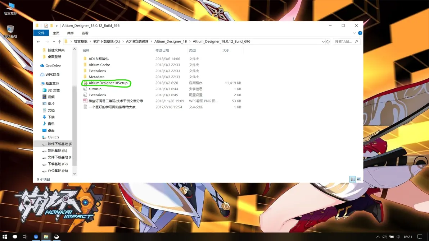Click the navigation pane scroll down arrow
This screenshot has height=241, width=429.
[x=74, y=173]
